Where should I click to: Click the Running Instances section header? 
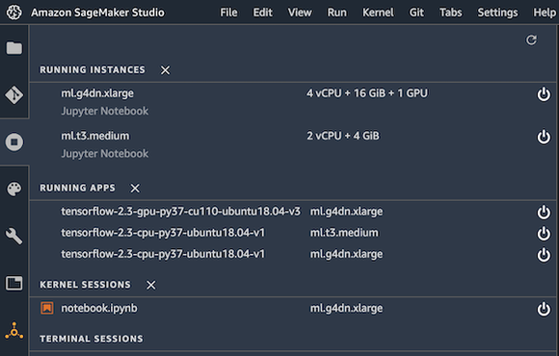pyautogui.click(x=93, y=70)
